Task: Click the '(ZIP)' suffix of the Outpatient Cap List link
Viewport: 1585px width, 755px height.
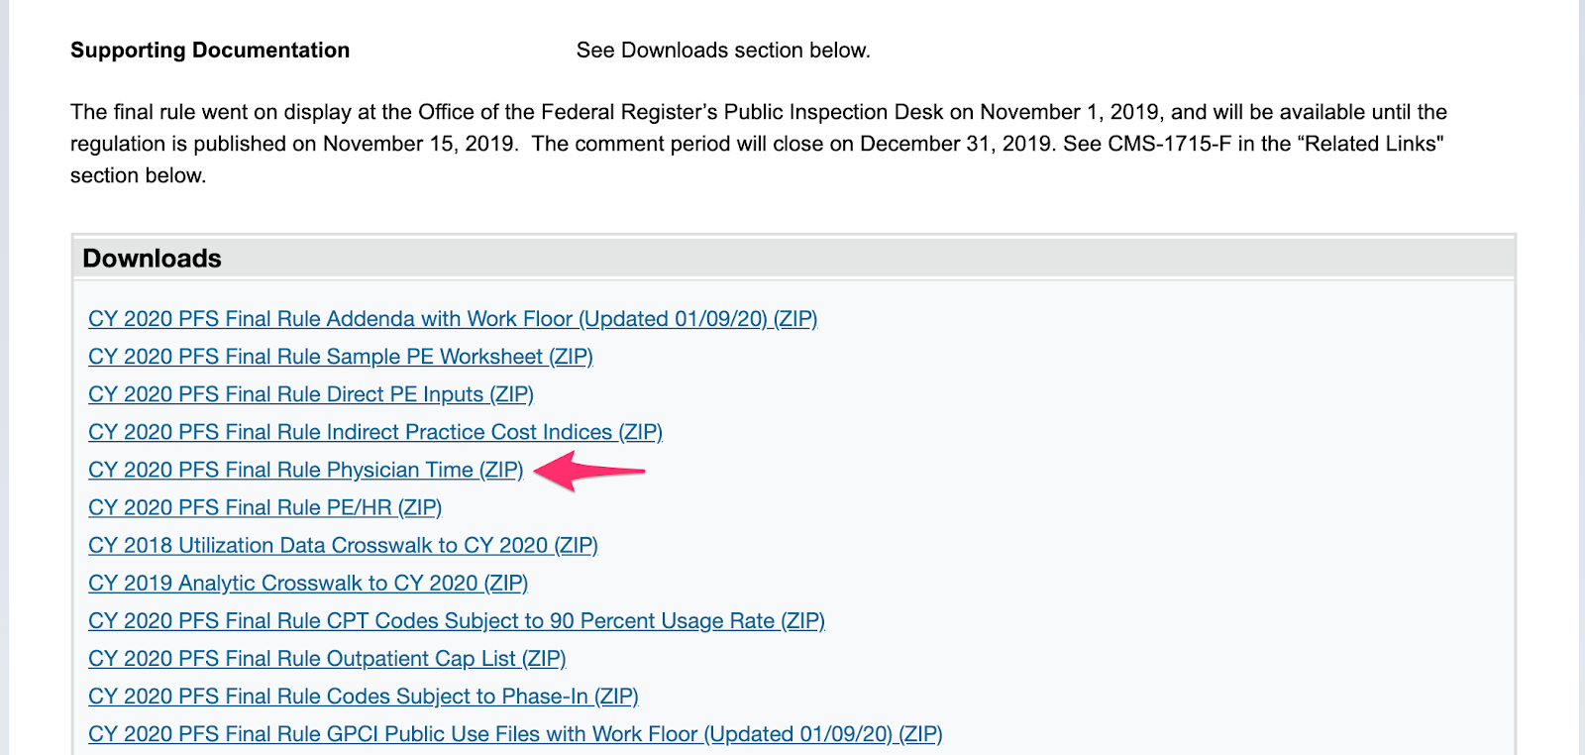Action: [x=544, y=658]
